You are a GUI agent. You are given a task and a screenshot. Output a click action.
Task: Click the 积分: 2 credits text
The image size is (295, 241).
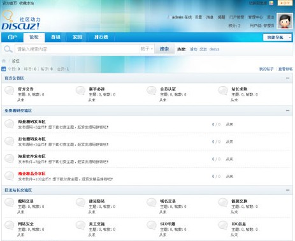[234, 26]
